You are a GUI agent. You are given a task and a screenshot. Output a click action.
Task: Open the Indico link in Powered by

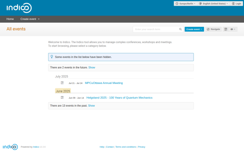coord(36,147)
